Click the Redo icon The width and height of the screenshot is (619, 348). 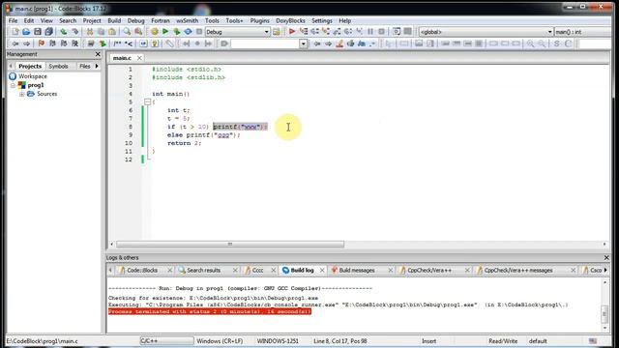tap(74, 32)
